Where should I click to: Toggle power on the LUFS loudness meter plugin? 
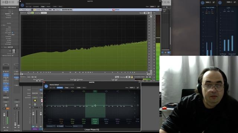click(220, 3)
